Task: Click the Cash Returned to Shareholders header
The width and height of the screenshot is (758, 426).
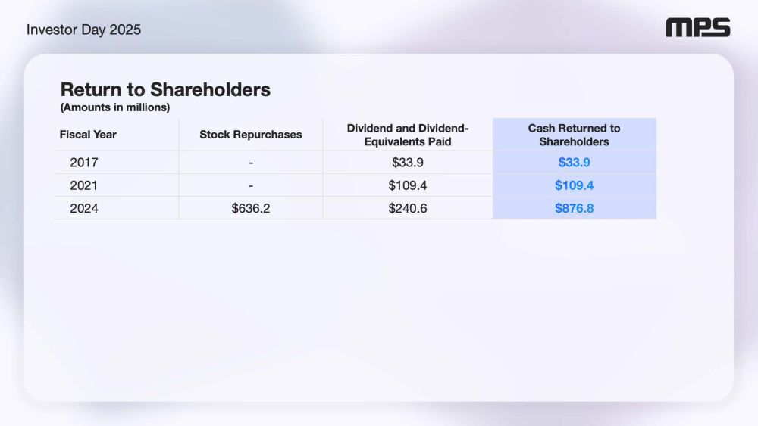Action: coord(574,135)
